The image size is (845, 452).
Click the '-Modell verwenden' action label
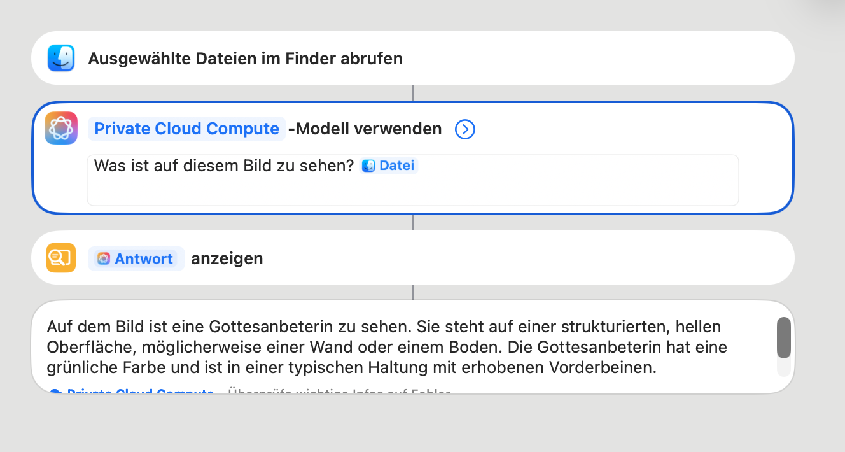(365, 129)
